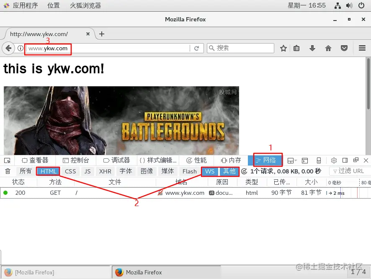Toggle responsive design mode phone icon

point(319,160)
